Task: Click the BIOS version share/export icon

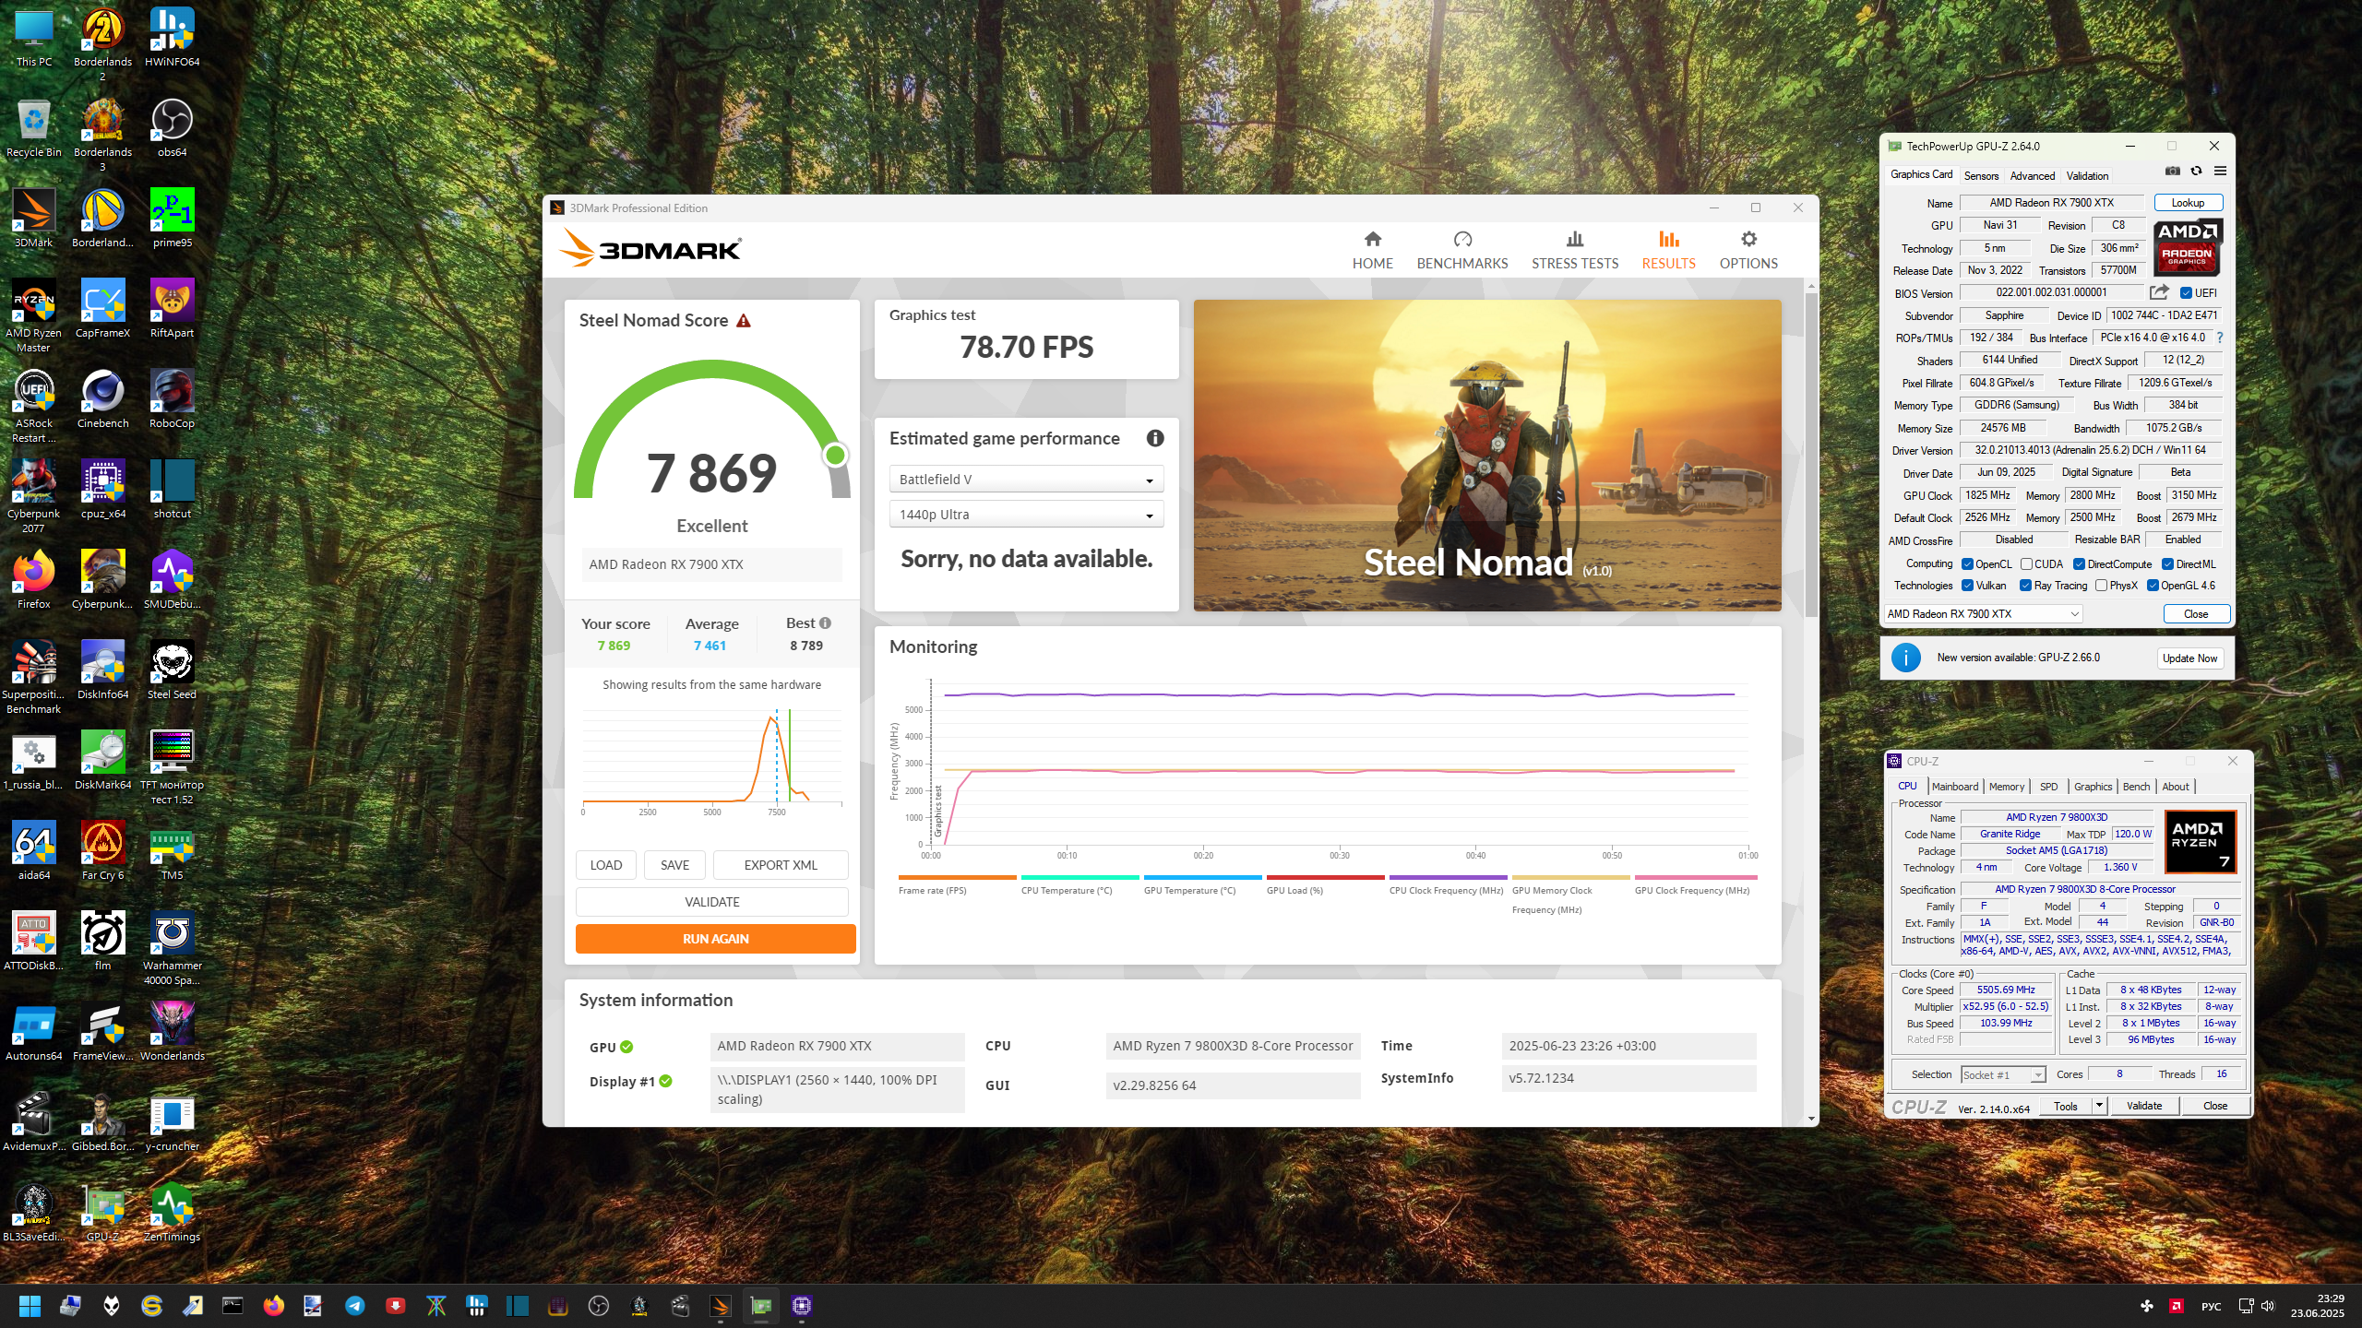Action: pos(2158,292)
